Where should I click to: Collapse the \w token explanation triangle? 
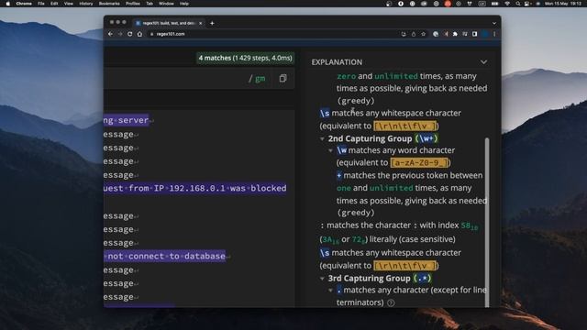coord(330,150)
